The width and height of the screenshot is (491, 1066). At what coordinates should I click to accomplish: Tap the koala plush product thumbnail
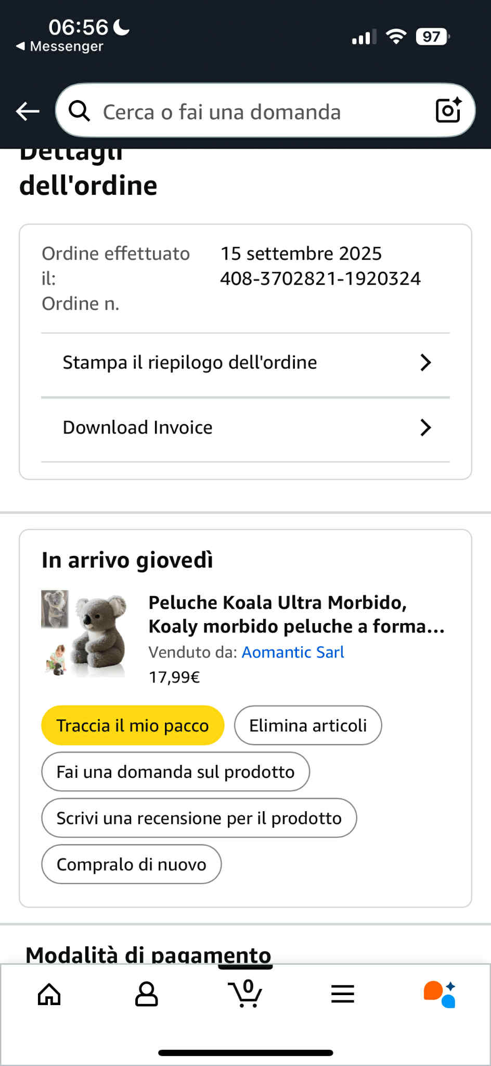(84, 634)
